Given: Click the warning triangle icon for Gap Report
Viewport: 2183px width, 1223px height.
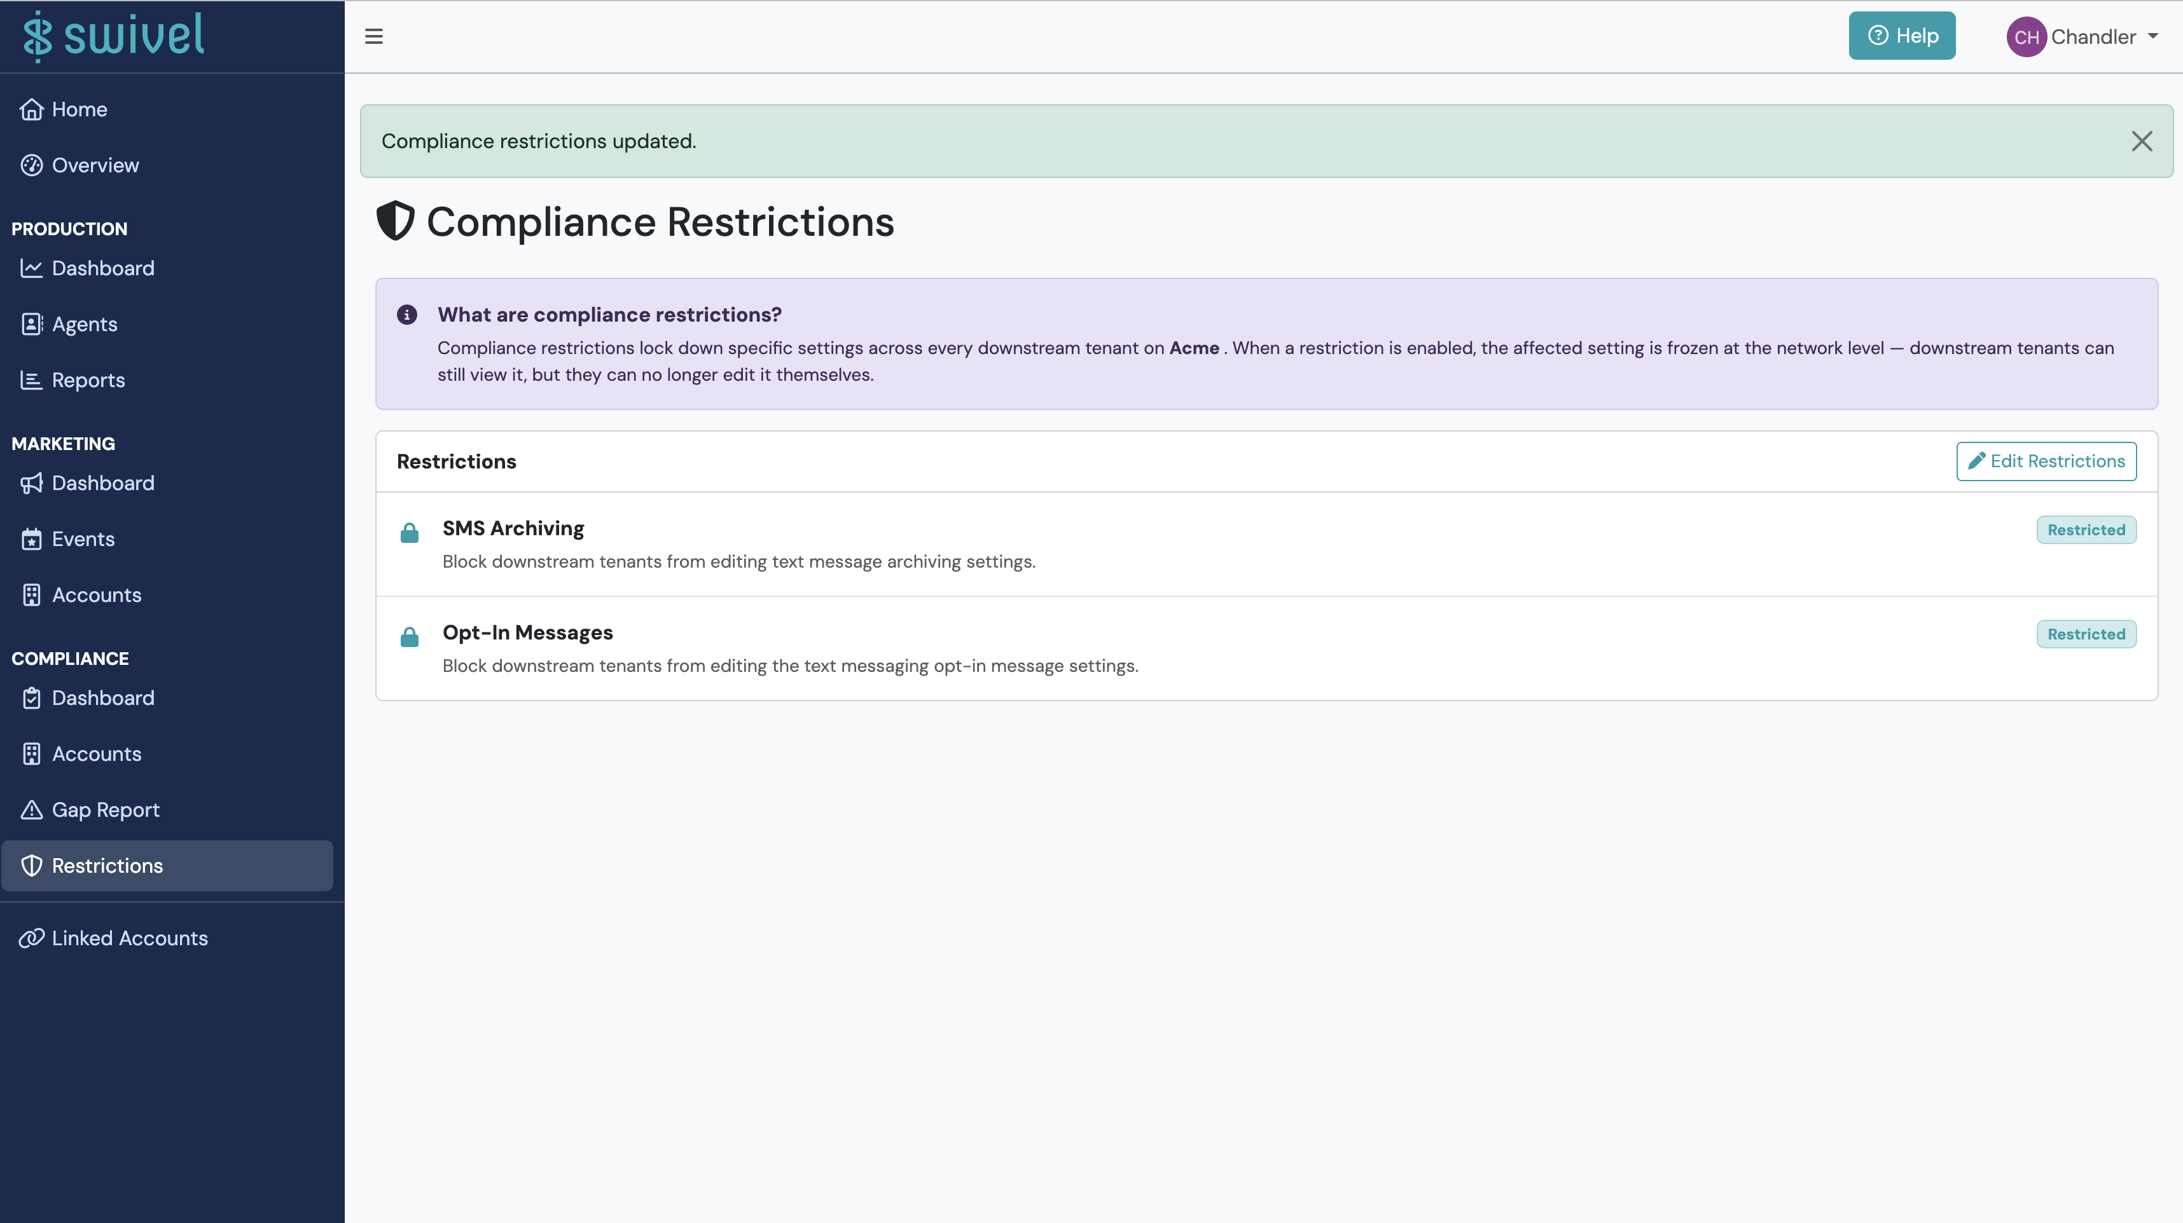Looking at the screenshot, I should (31, 810).
